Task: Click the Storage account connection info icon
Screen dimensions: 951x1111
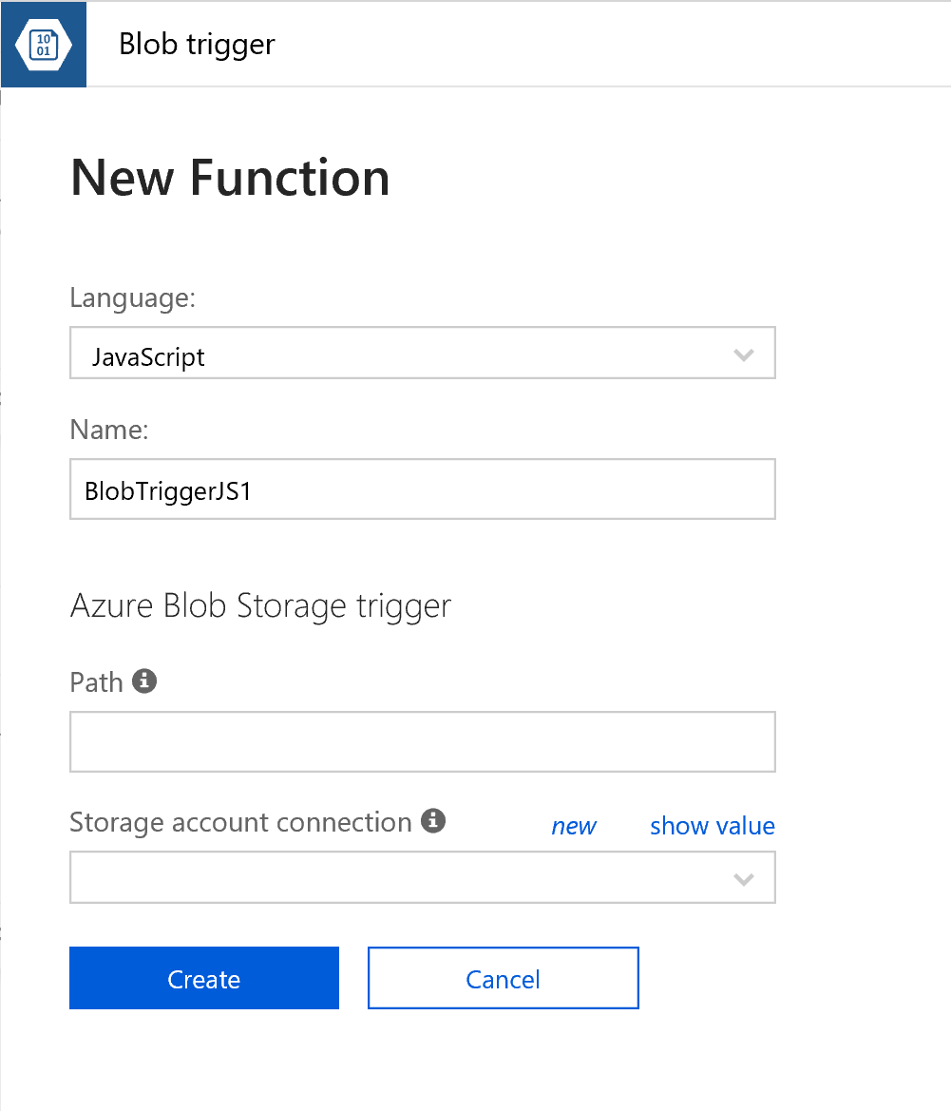Action: (433, 821)
